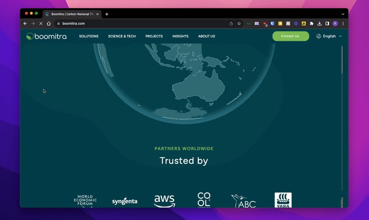Click the AWS partner logo
This screenshot has width=369, height=220.
tap(165, 201)
